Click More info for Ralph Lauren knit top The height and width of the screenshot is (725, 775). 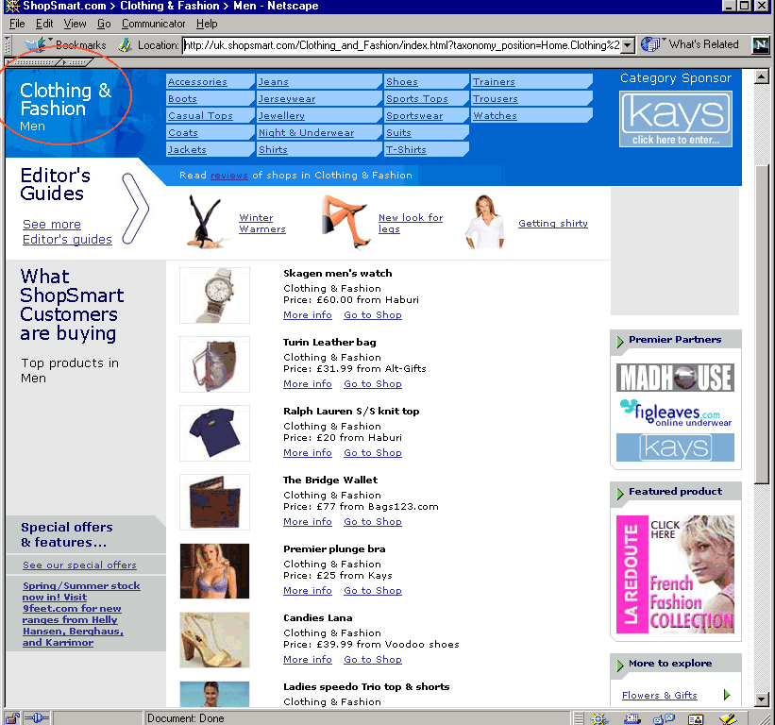[308, 453]
